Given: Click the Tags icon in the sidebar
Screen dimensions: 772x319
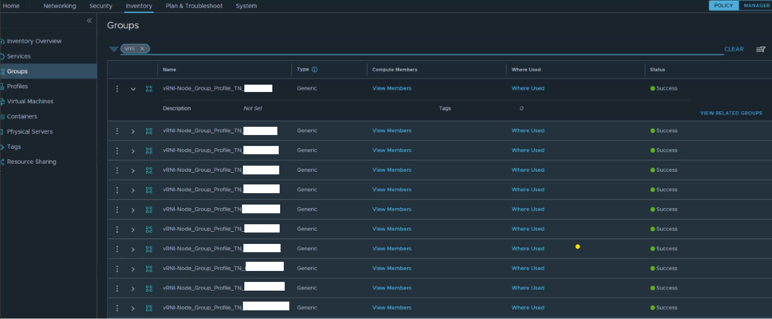Looking at the screenshot, I should 2,147.
